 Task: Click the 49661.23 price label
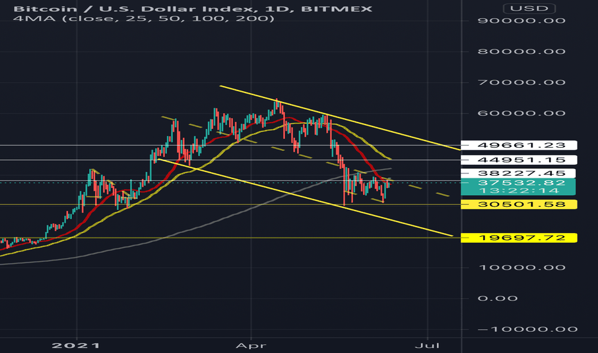point(519,146)
